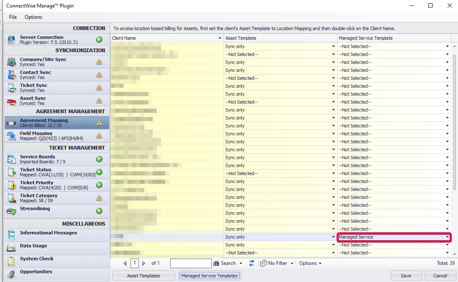
Task: Click the page number field
Action: 135,263
